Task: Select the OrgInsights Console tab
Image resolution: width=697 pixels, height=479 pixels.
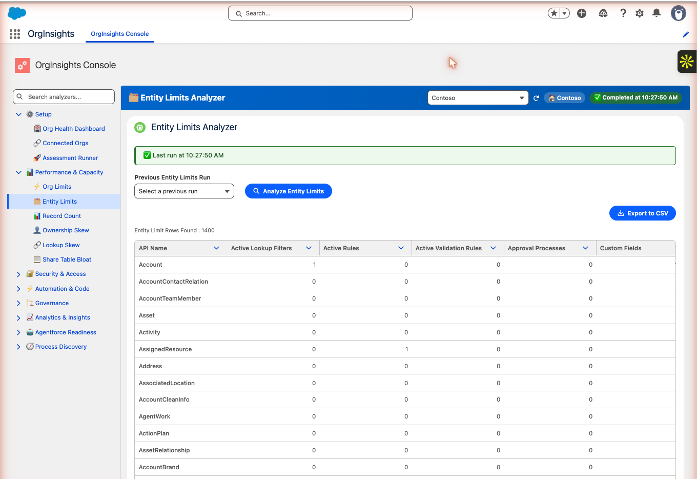Action: 120,34
